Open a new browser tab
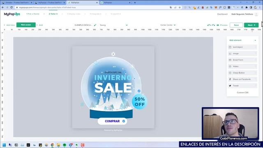 coord(135,3)
